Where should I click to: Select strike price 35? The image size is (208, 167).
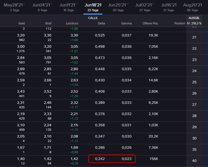[194, 150]
